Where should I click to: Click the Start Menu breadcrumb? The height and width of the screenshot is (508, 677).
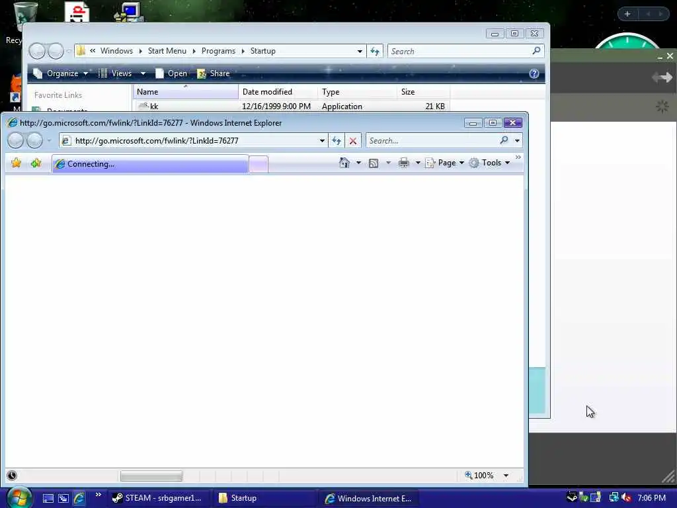tap(167, 51)
